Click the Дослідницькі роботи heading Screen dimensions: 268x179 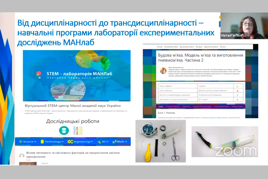click(x=73, y=121)
